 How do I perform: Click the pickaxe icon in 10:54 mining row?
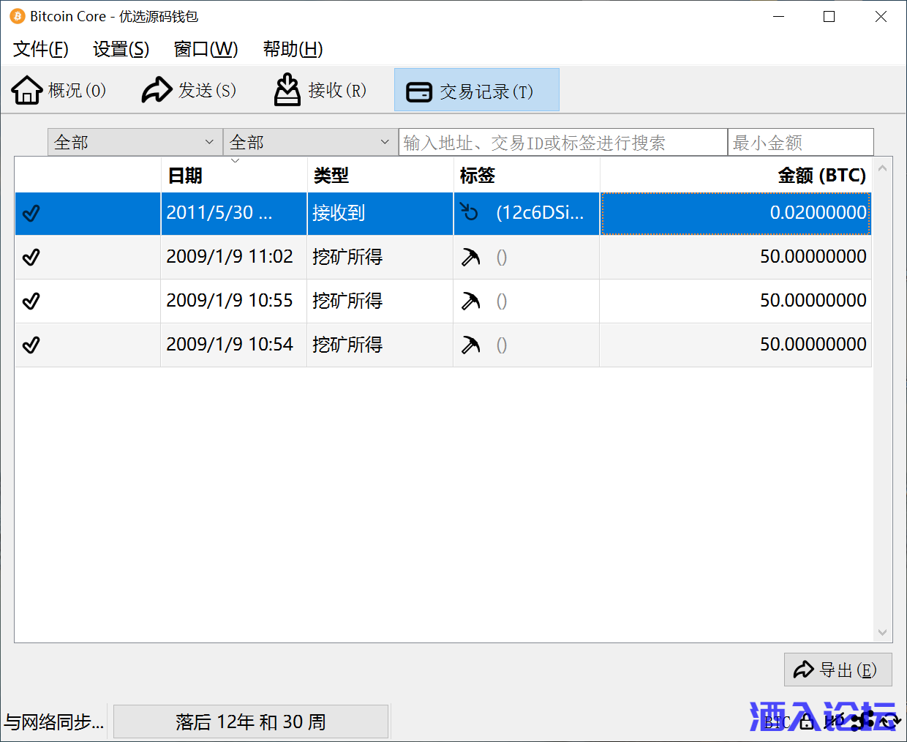coord(471,345)
